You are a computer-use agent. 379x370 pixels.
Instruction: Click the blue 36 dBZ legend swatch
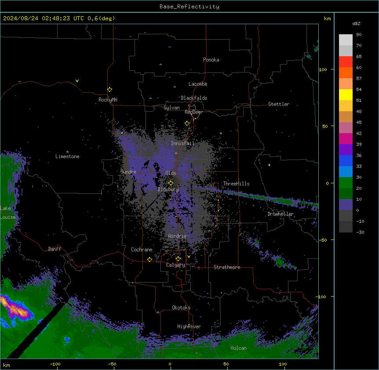tap(346, 160)
